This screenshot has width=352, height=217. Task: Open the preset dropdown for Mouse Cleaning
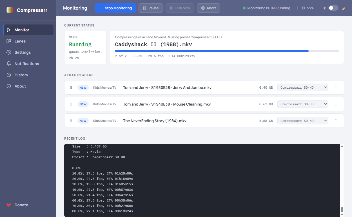pos(303,104)
